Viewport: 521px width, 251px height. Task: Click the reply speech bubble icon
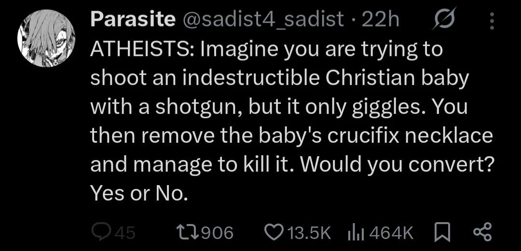(x=101, y=233)
